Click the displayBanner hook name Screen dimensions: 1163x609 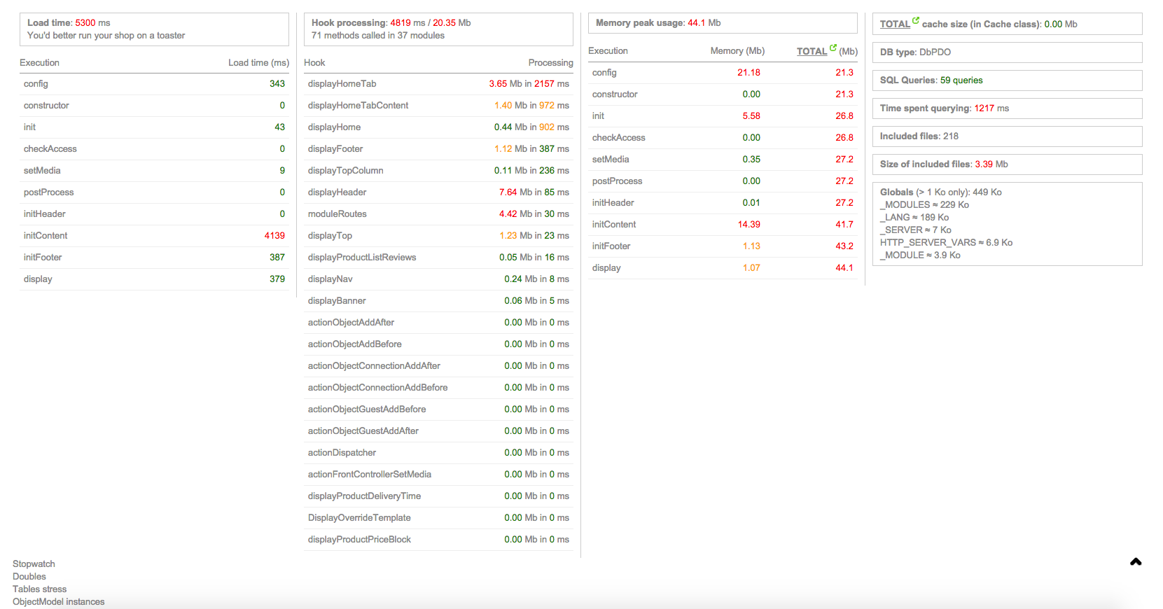[x=337, y=301]
